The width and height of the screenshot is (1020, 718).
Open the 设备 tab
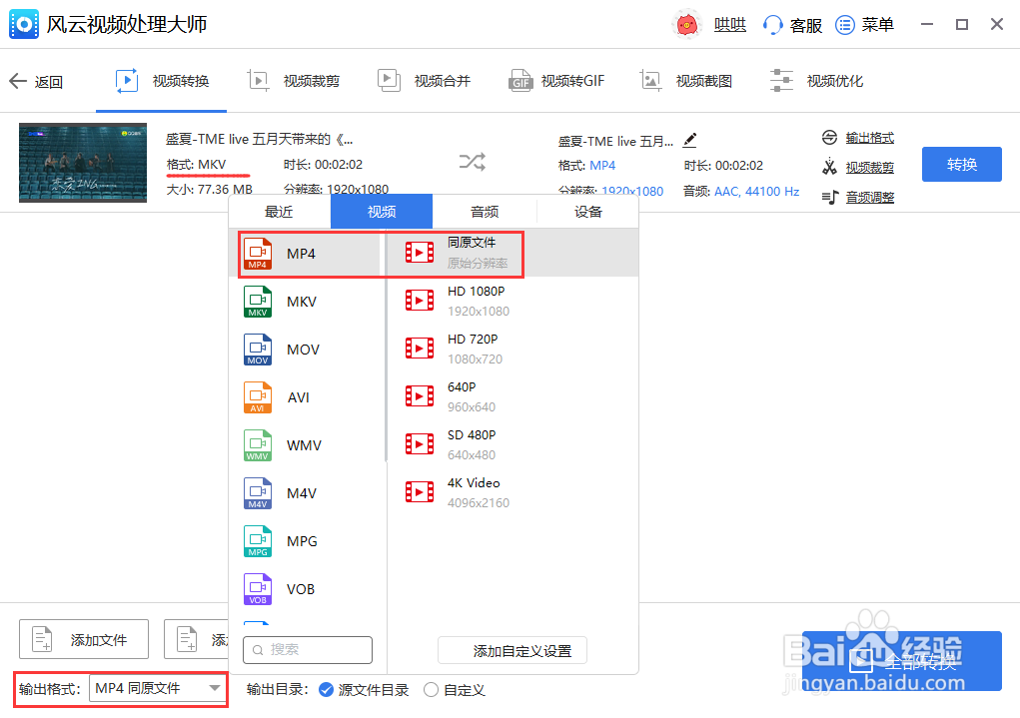(586, 211)
